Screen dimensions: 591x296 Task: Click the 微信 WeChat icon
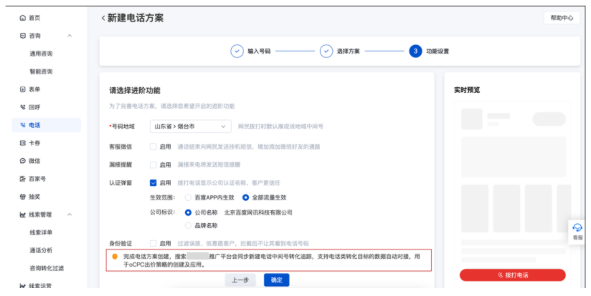23,161
